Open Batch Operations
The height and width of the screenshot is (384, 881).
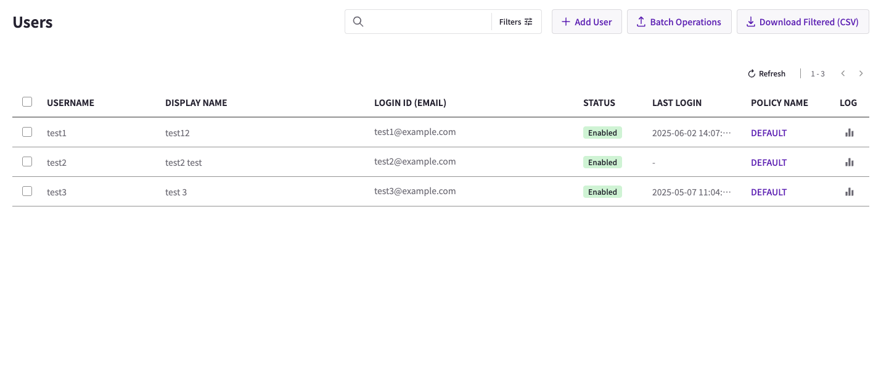coord(679,22)
